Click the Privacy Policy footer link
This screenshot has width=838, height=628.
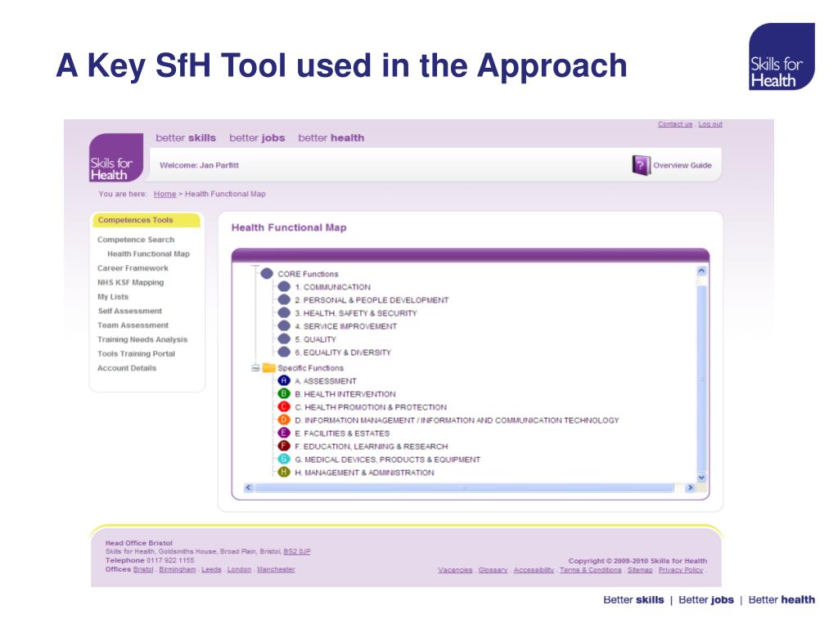pyautogui.click(x=681, y=570)
